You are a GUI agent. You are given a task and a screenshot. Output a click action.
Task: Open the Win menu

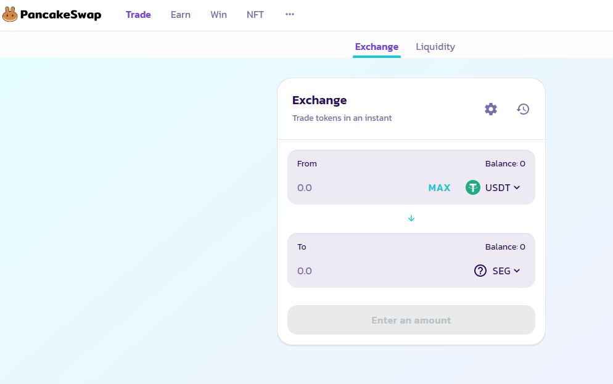[218, 14]
